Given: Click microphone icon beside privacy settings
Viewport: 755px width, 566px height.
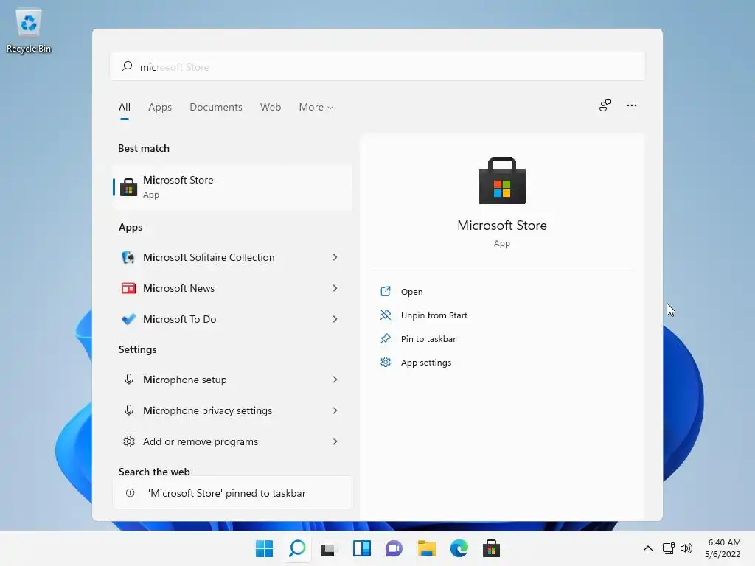Looking at the screenshot, I should [x=128, y=410].
